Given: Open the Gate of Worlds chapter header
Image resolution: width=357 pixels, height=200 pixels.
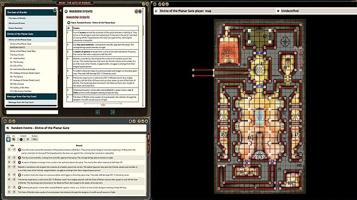Looking at the screenshot, I should 31,12.
